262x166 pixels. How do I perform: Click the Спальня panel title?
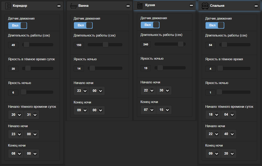tap(217, 6)
